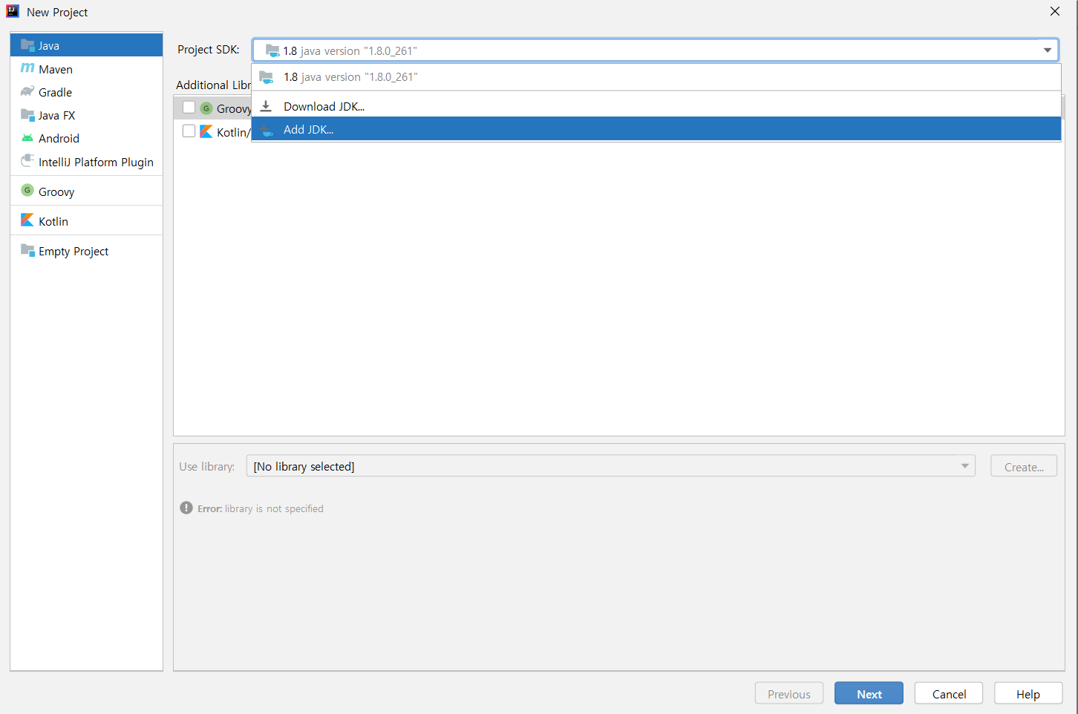Click the IntelliJ IDEA logo in title bar
Image resolution: width=1078 pixels, height=714 pixels.
(x=13, y=11)
